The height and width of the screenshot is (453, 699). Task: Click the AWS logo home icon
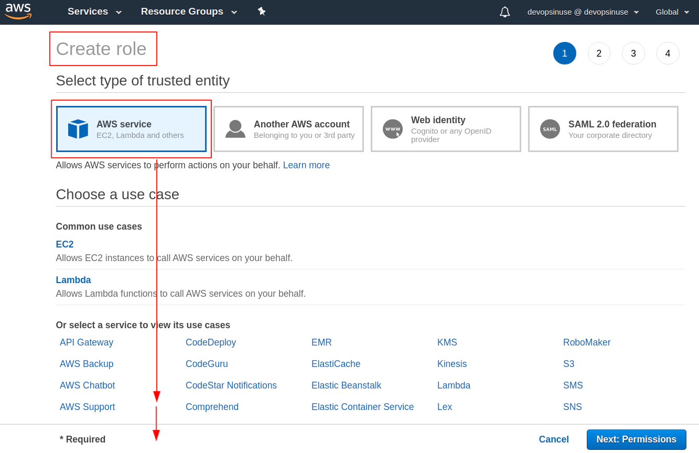coord(18,12)
